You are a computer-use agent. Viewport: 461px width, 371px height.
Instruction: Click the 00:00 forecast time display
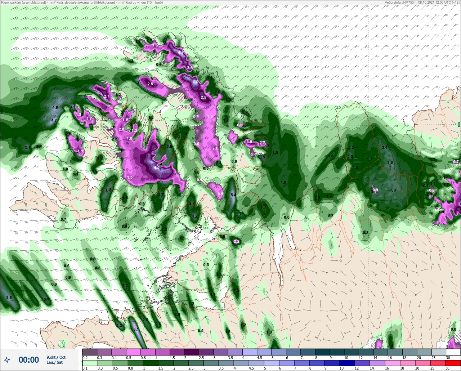(29, 359)
